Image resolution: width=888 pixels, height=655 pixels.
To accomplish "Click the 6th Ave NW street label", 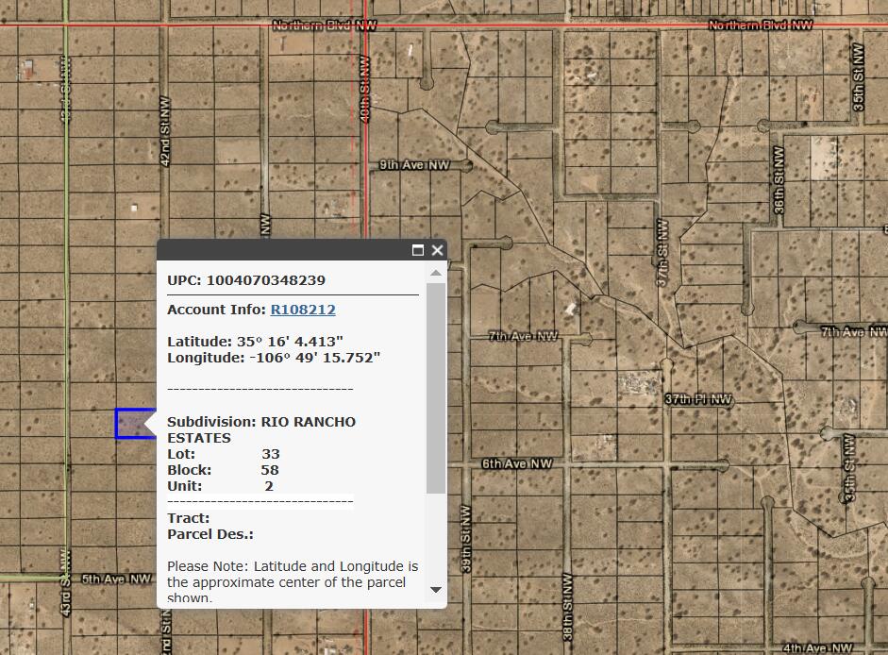I will 516,464.
